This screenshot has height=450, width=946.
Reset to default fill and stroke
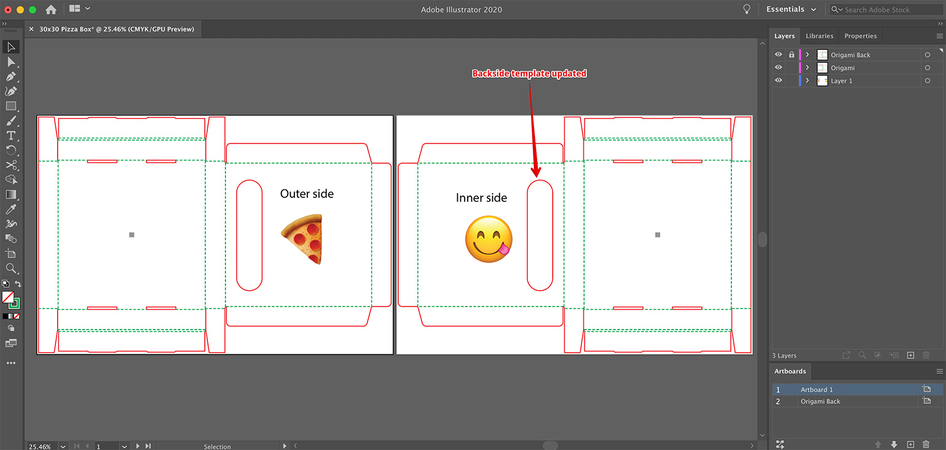coord(5,284)
